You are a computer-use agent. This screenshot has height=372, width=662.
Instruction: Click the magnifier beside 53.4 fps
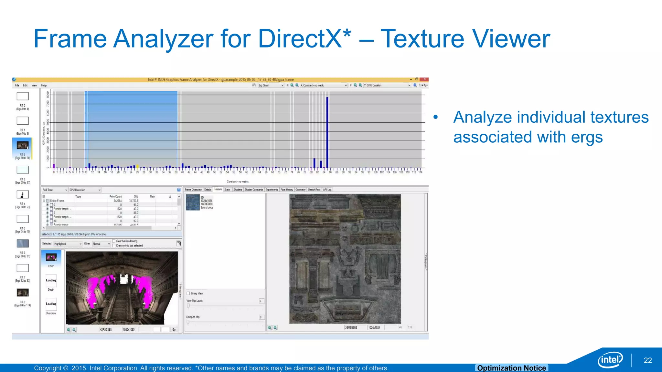tap(415, 85)
